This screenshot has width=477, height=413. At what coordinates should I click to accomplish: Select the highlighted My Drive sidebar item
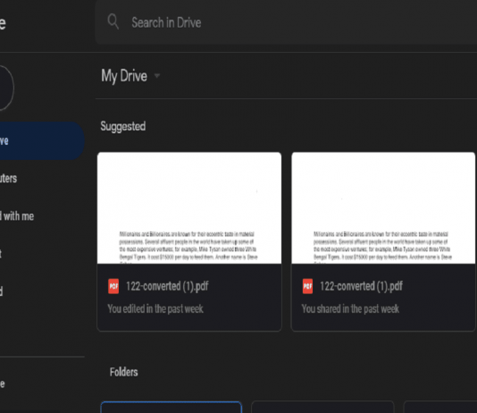(41, 140)
